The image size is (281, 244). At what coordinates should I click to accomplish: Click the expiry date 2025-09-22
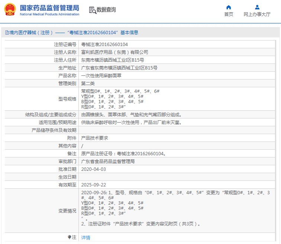93,185
